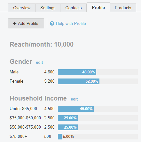Click the $35,000-$50,000 25.00% bar

pos(98,118)
